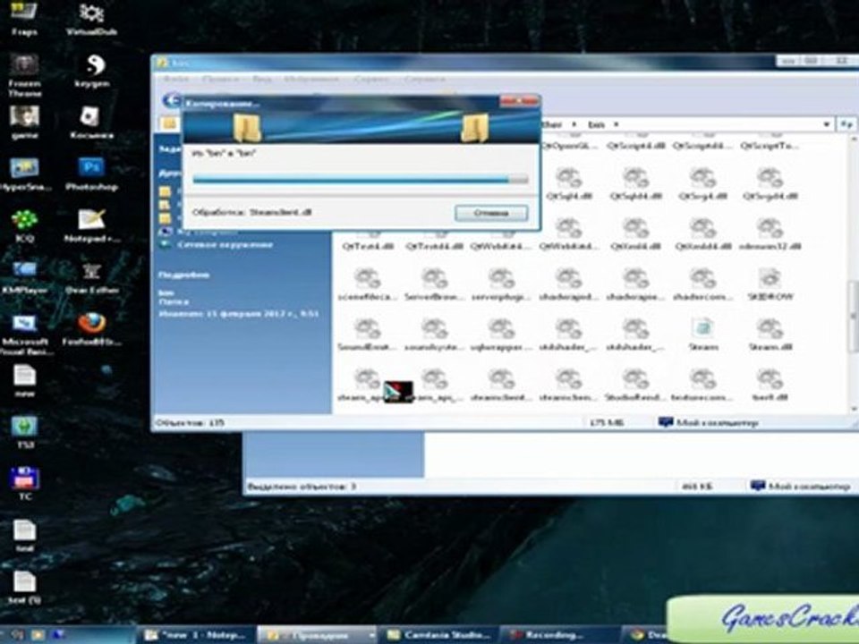Click the Explorer back navigation button
The image size is (859, 644).
pyautogui.click(x=168, y=100)
